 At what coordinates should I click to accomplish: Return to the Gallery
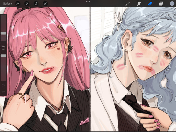click(x=7, y=4)
